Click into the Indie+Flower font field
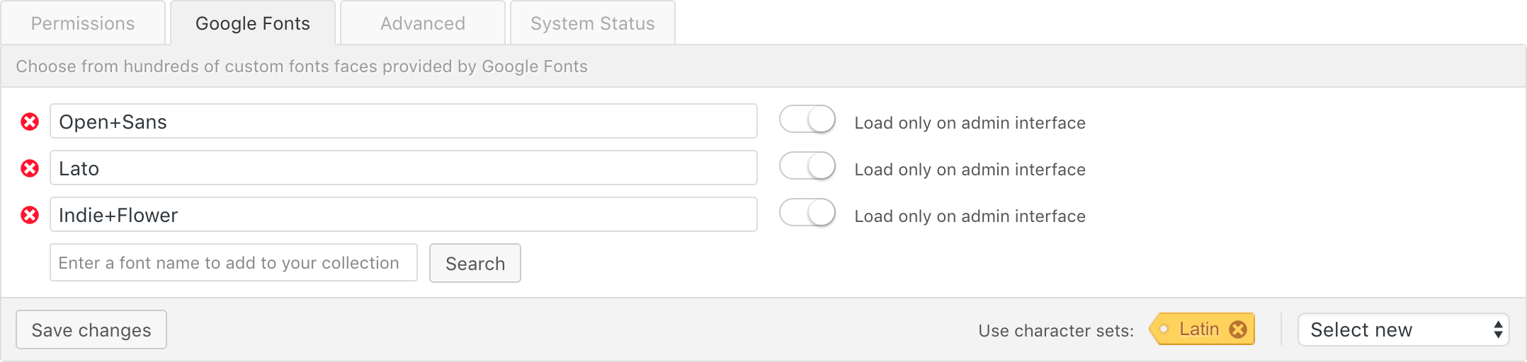This screenshot has height=362, width=1527. pos(404,214)
